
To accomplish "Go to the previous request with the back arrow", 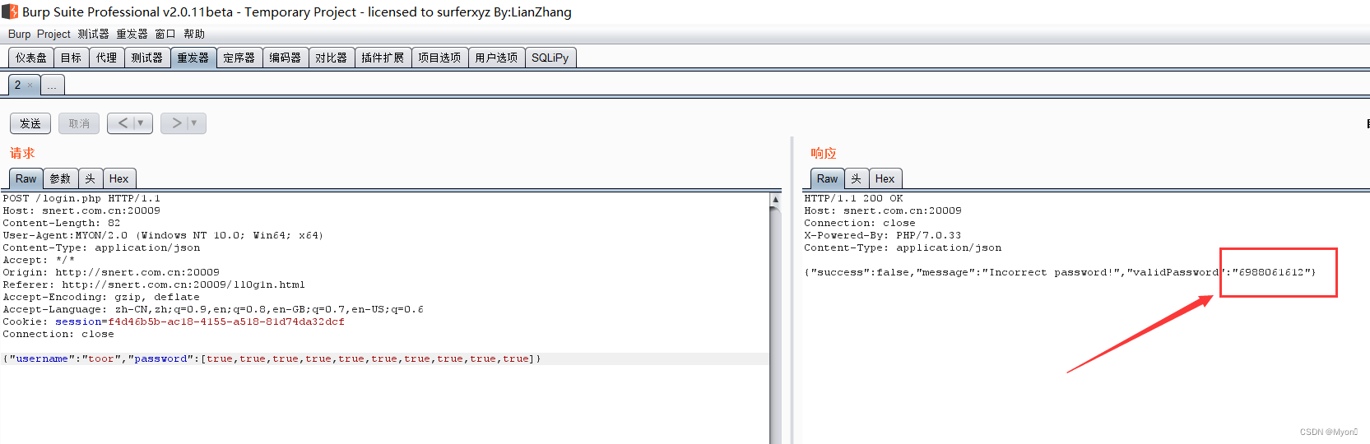I will 122,123.
